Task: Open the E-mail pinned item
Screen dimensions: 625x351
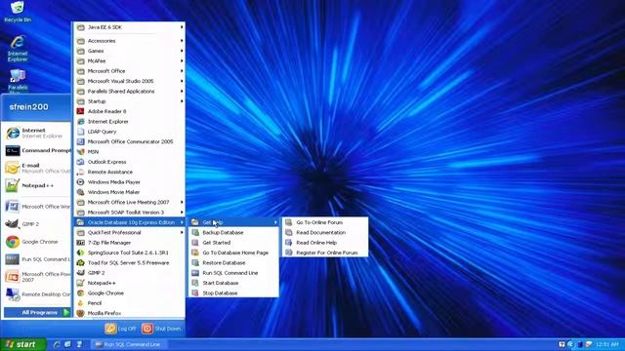Action: click(x=37, y=168)
